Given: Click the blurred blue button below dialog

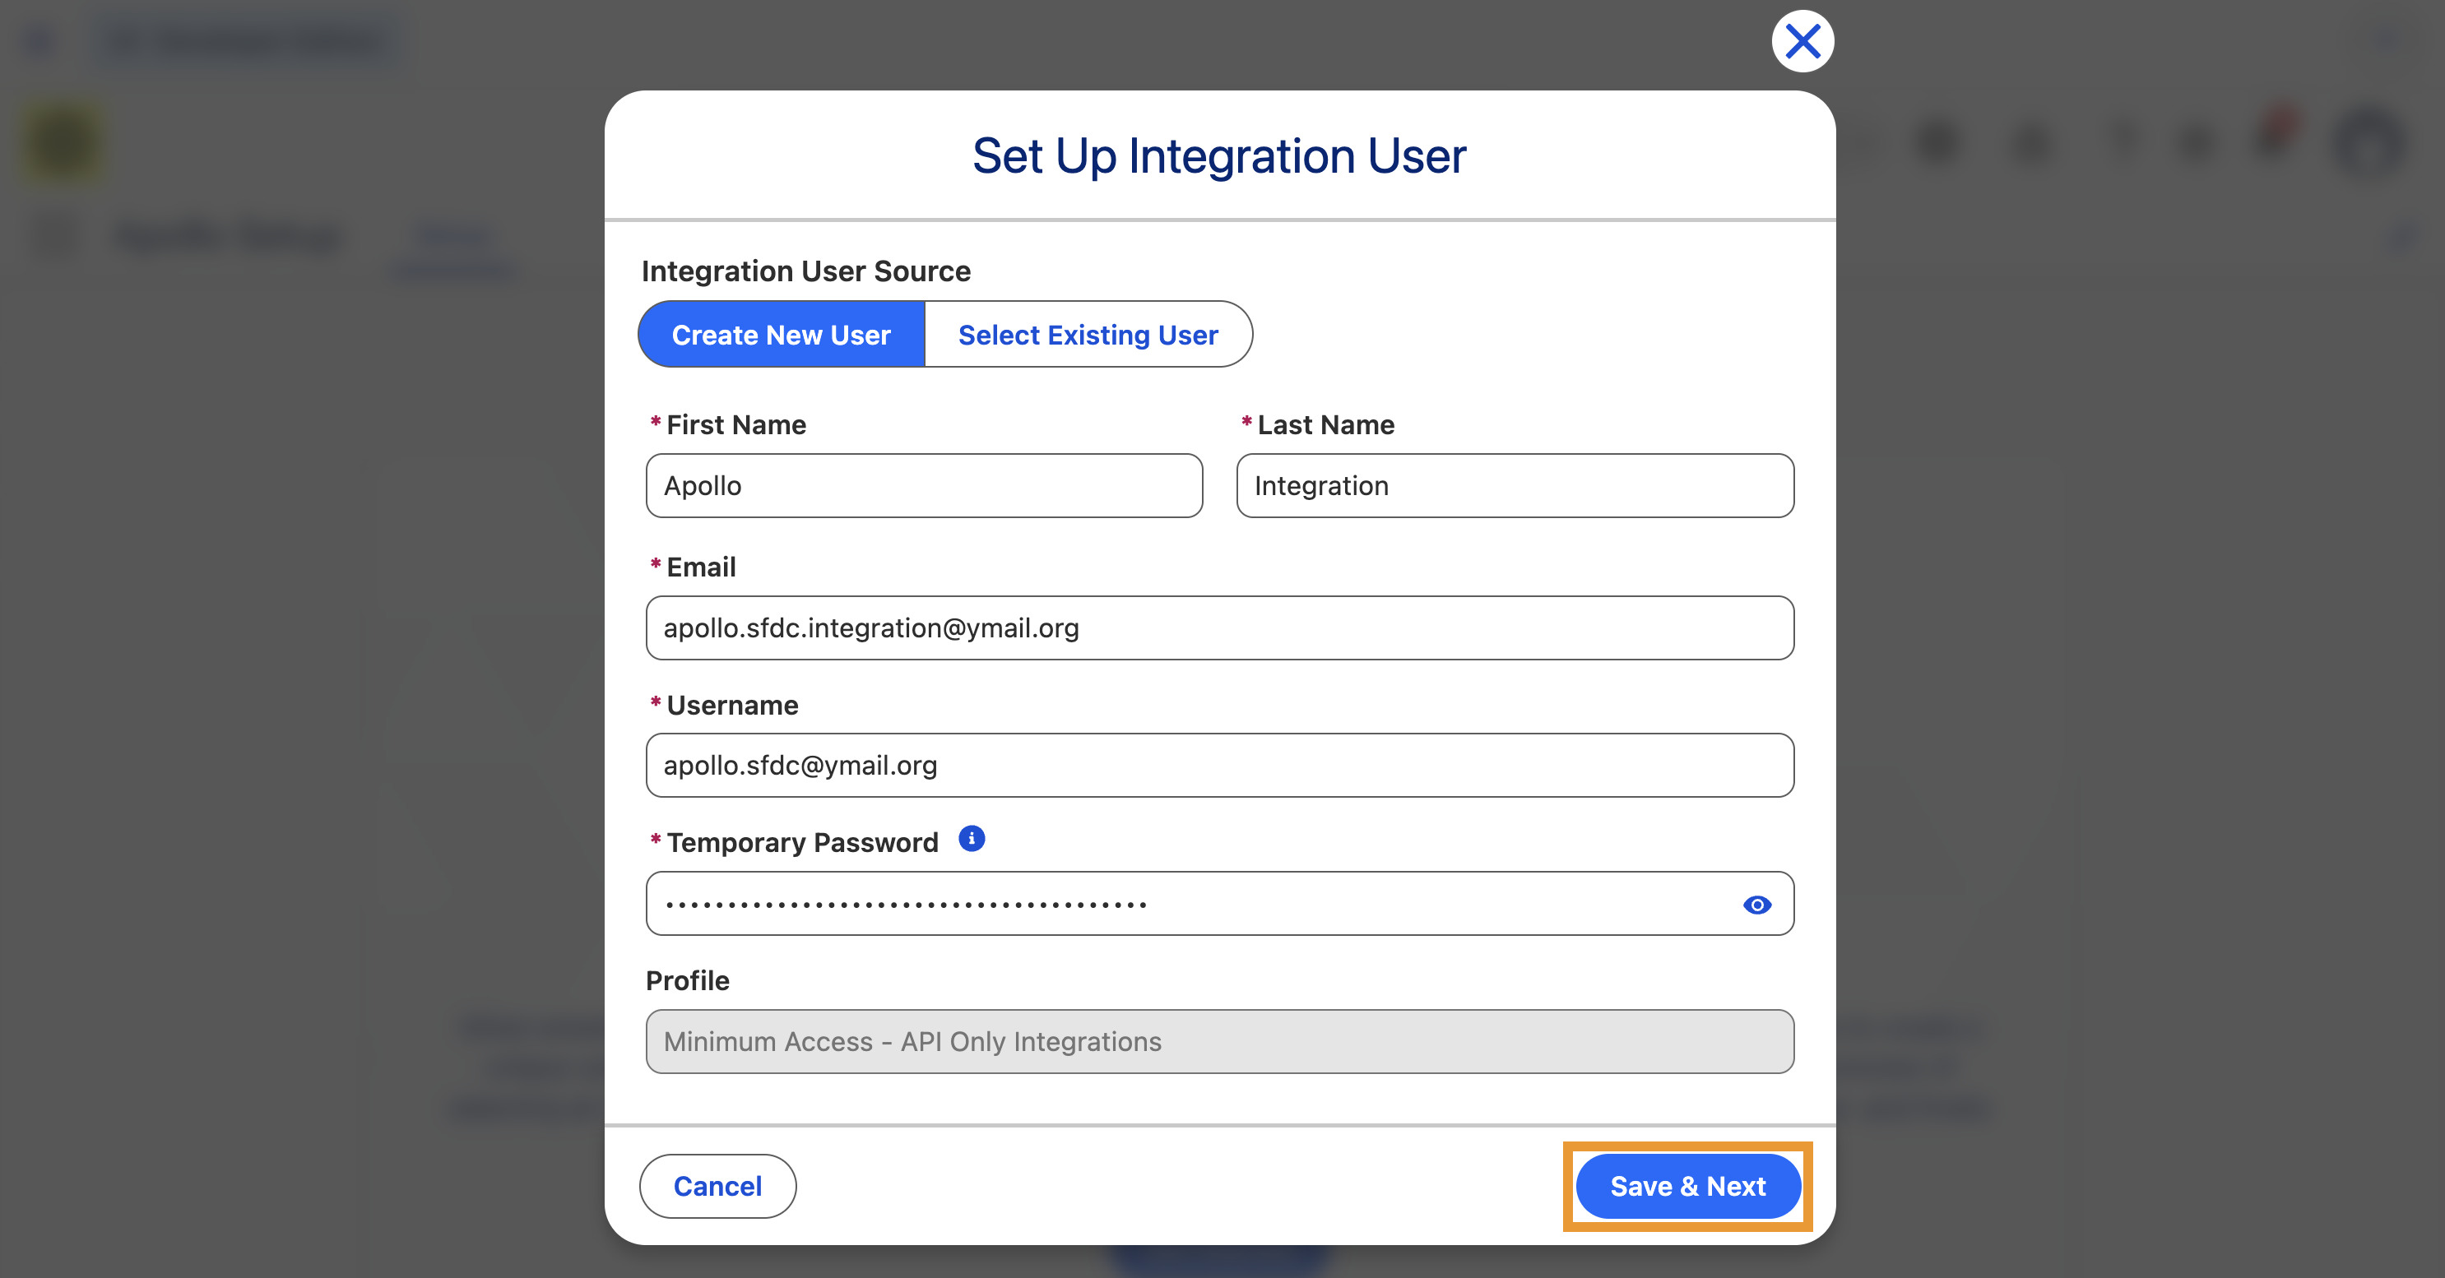Looking at the screenshot, I should [x=1220, y=1260].
